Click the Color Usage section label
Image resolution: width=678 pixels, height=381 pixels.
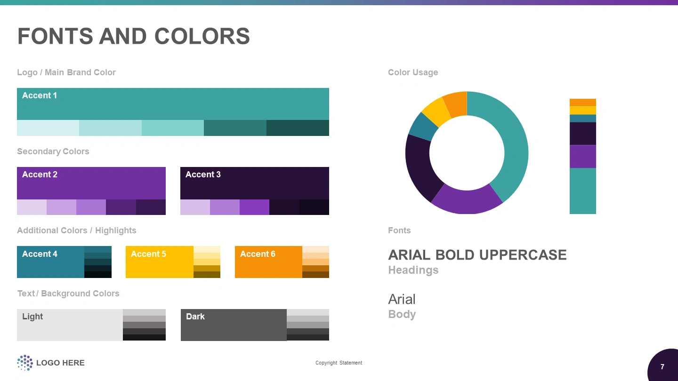[412, 72]
